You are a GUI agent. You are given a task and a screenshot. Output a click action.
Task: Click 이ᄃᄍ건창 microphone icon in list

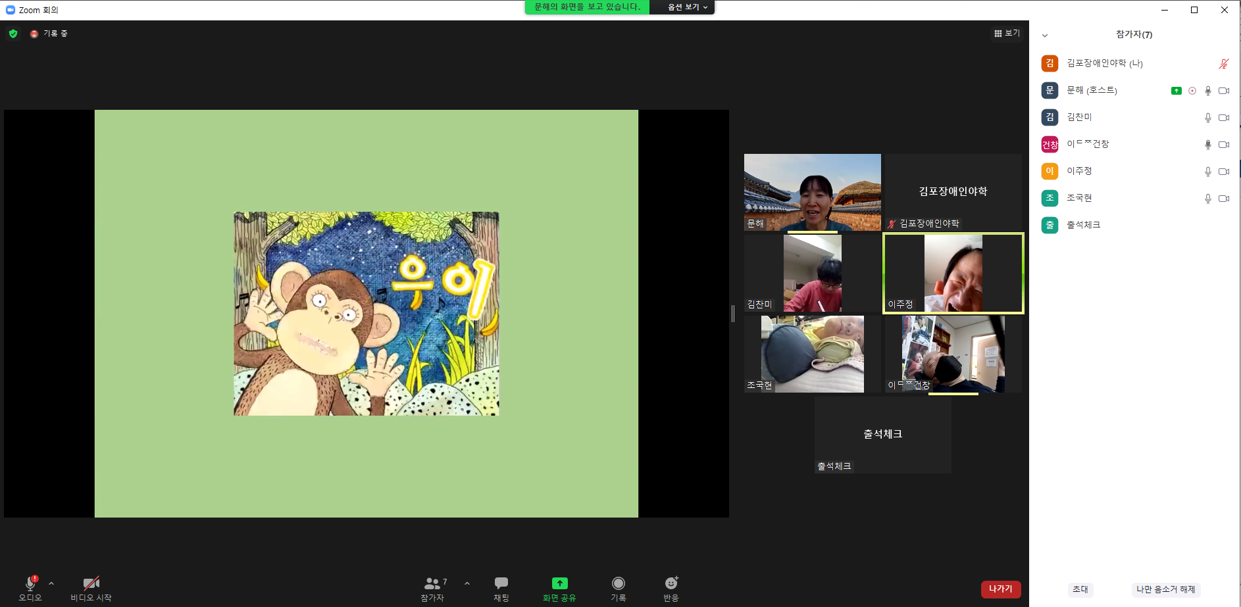click(1208, 145)
